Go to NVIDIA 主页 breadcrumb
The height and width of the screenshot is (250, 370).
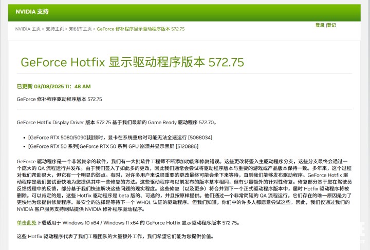coord(28,29)
